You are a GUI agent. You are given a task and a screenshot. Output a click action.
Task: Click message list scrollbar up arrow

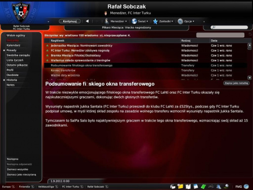point(249,45)
